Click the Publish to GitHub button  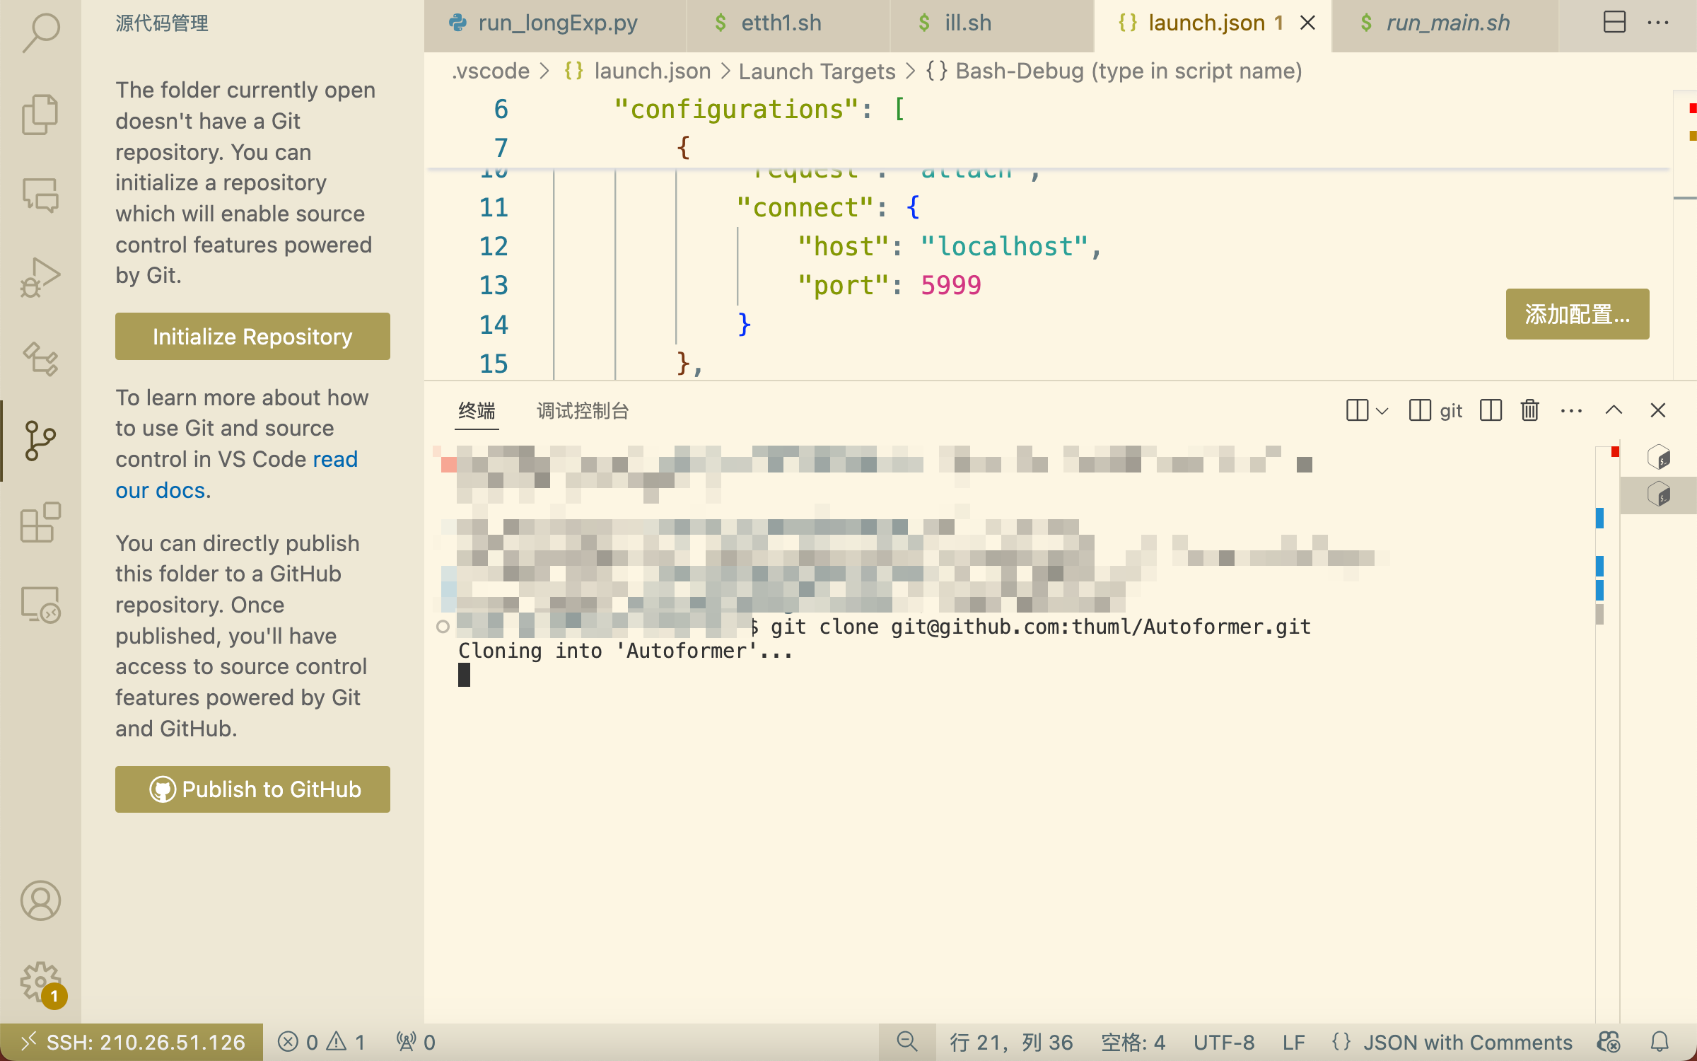252,789
